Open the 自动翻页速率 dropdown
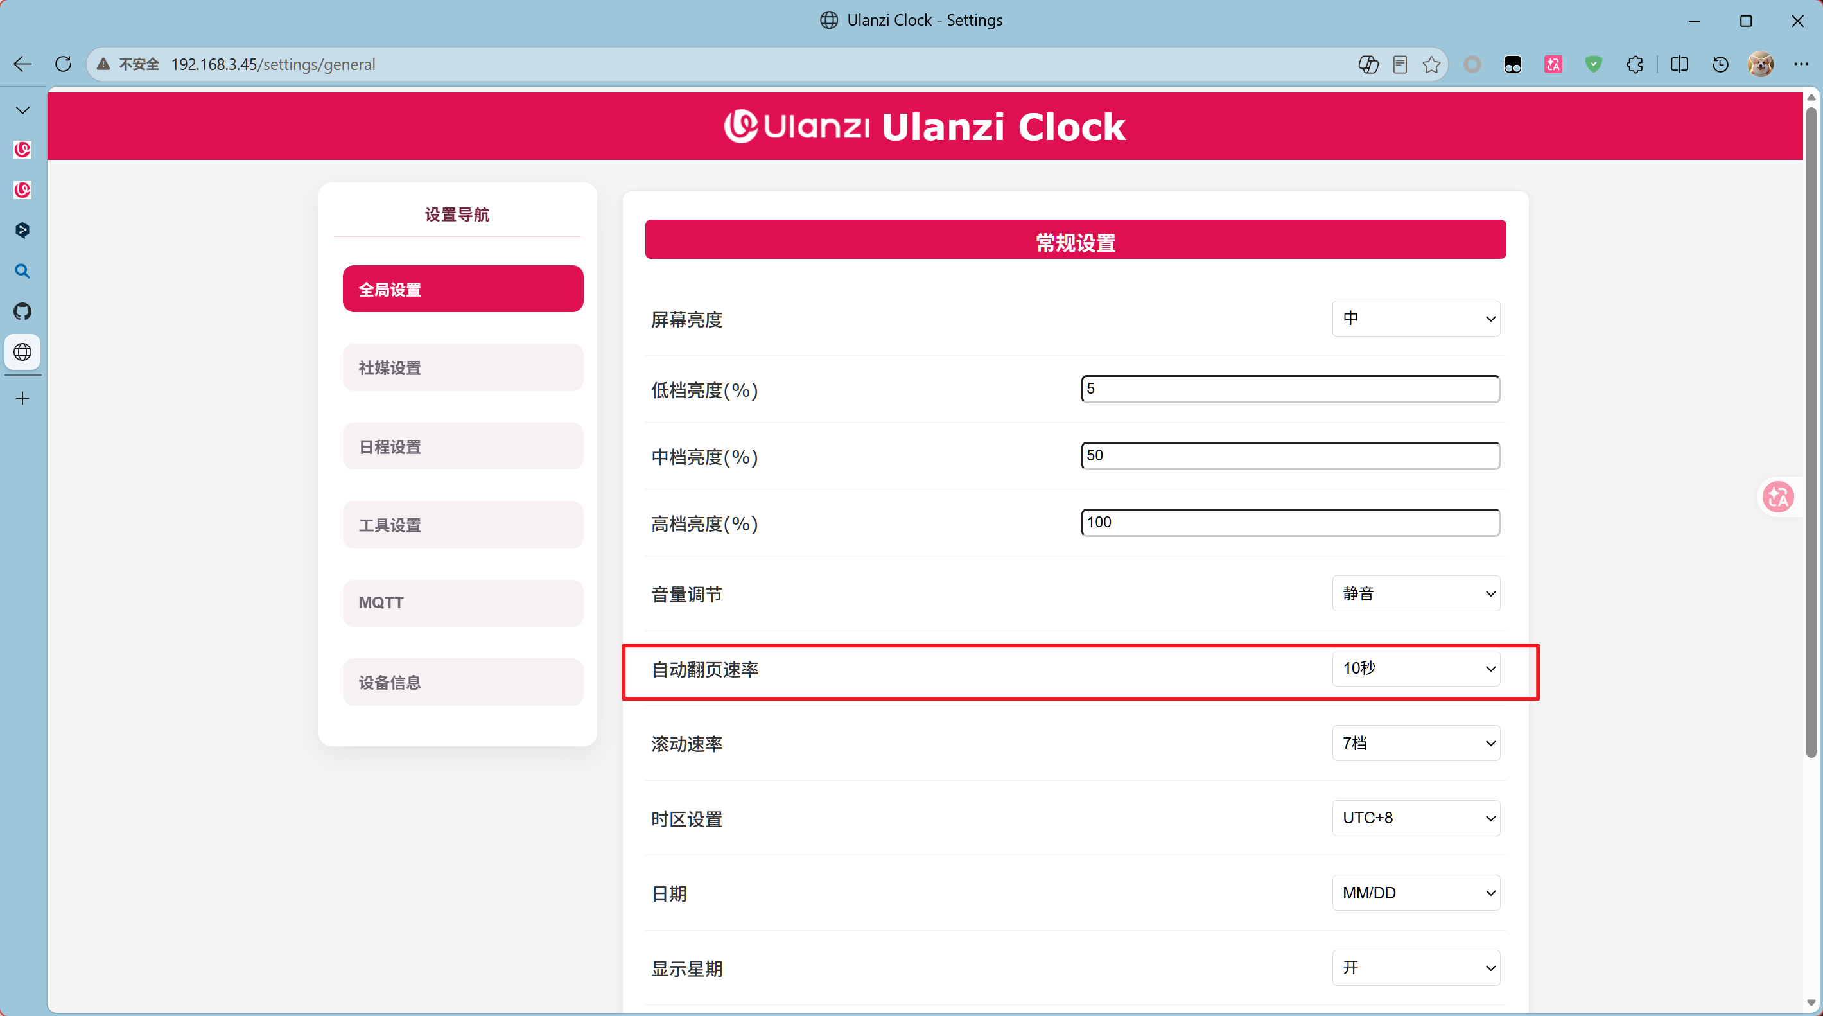This screenshot has height=1016, width=1823. click(1416, 669)
